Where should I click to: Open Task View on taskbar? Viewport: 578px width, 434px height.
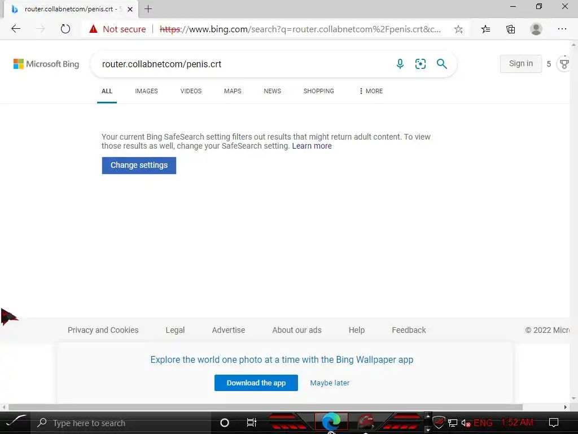click(251, 423)
